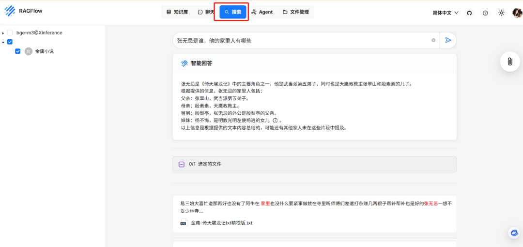Image resolution: width=523 pixels, height=247 pixels.
Task: Open the 知识库 tab
Action: (x=177, y=12)
